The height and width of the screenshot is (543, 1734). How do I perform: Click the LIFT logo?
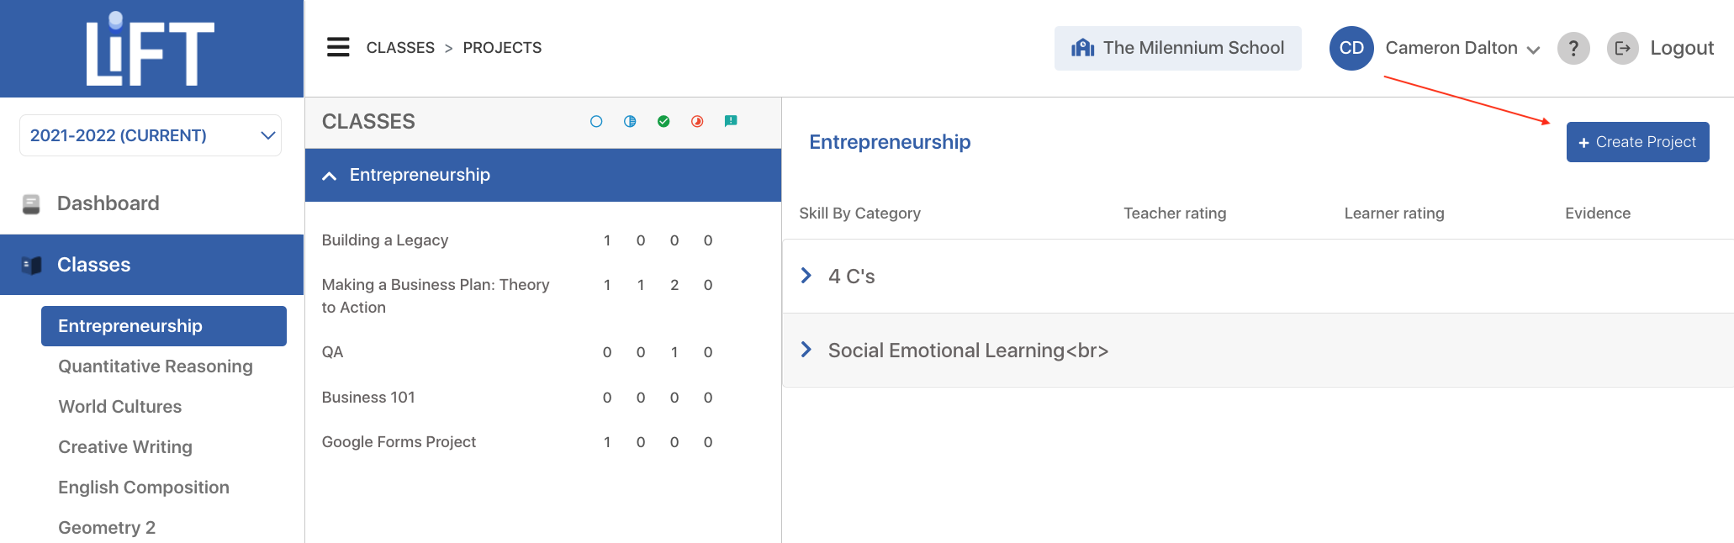pos(151,49)
